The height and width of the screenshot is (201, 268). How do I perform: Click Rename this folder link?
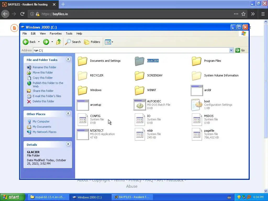pos(44,67)
